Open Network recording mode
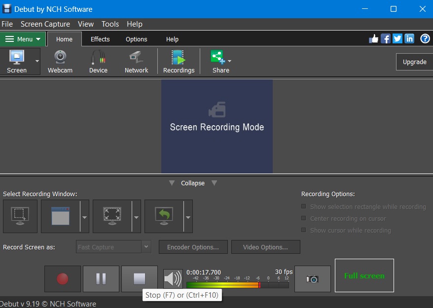The height and width of the screenshot is (308, 433). pos(136,60)
